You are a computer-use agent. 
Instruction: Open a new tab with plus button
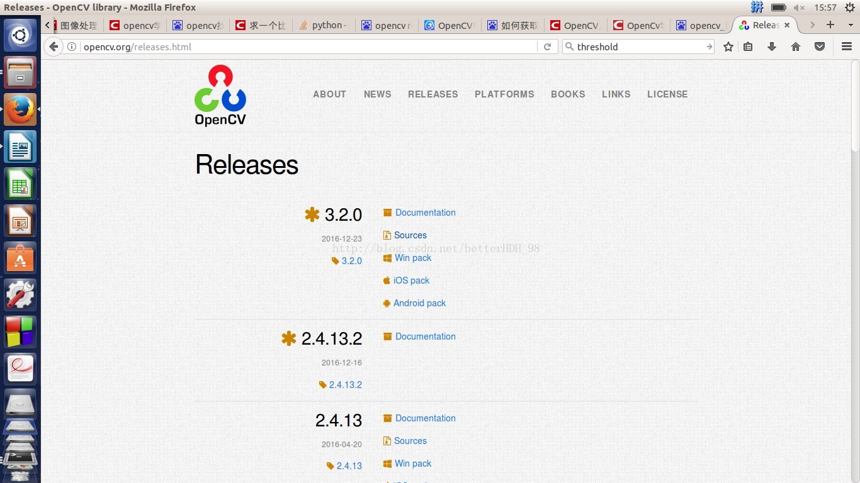click(x=830, y=25)
